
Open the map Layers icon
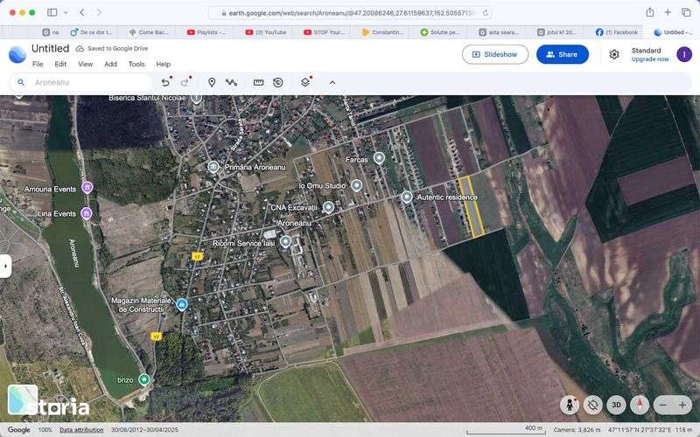click(305, 82)
